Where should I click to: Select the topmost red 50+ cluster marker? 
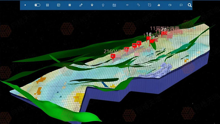[139, 44]
